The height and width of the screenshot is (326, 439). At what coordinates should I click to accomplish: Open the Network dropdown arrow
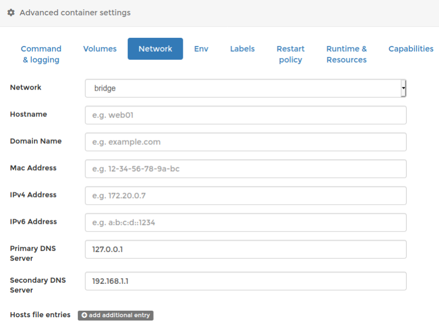click(x=403, y=88)
